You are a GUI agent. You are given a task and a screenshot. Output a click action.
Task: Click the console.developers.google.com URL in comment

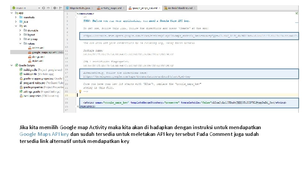pyautogui.click(x=191, y=36)
